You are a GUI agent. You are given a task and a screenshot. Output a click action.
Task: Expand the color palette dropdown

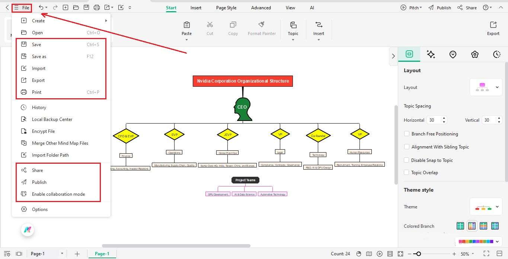pyautogui.click(x=497, y=242)
